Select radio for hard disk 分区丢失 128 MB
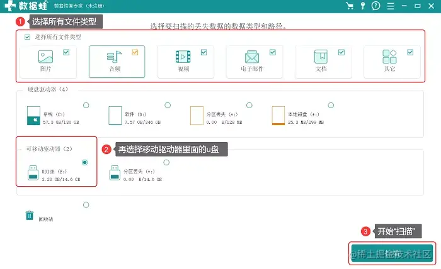Viewport: 441px width, 269px height. (249, 105)
